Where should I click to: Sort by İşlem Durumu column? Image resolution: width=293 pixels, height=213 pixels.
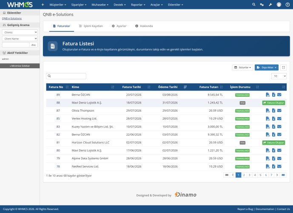click(243, 87)
